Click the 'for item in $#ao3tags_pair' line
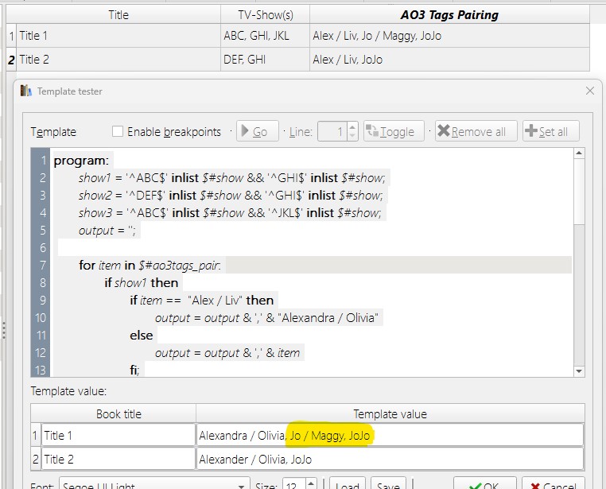Image resolution: width=606 pixels, height=489 pixels. 150,265
